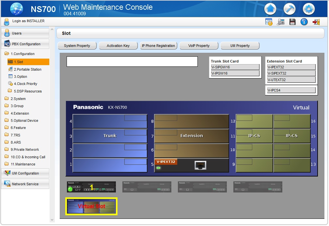Image resolution: width=329 pixels, height=226 pixels.
Task: Click extension slot 8
Action: click(191, 121)
